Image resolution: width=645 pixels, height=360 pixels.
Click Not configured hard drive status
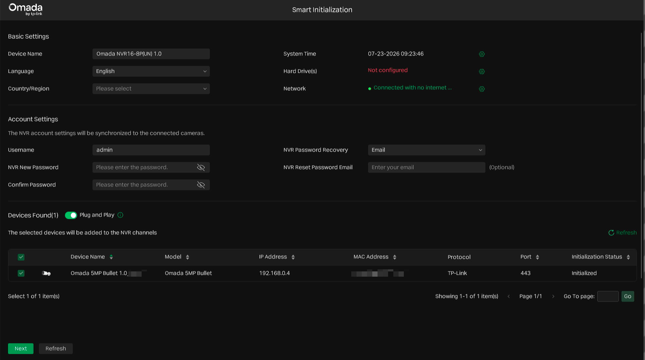pyautogui.click(x=388, y=70)
